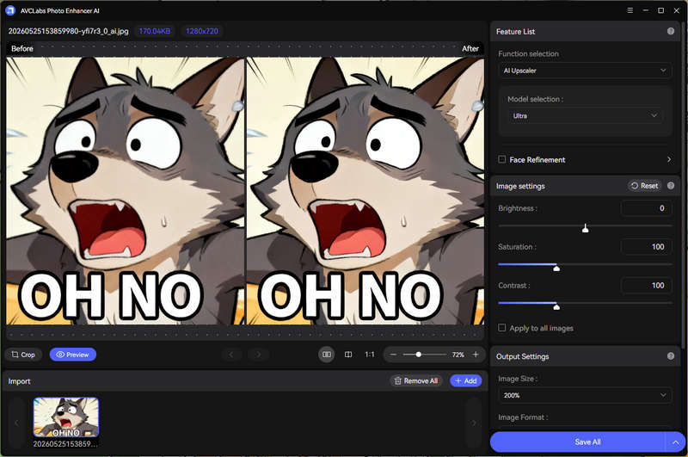The image size is (688, 457).
Task: Click the AVCLabs app logo icon
Action: tap(10, 10)
